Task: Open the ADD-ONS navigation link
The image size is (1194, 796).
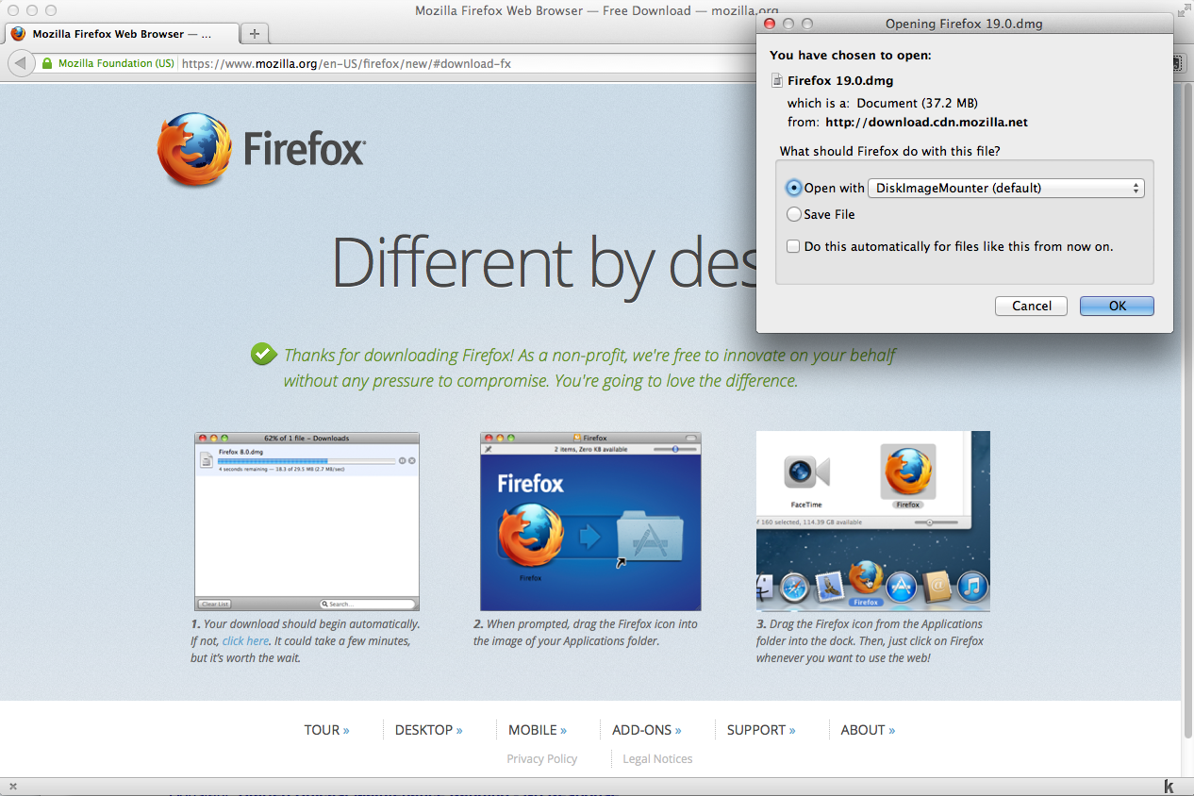Action: coord(647,730)
